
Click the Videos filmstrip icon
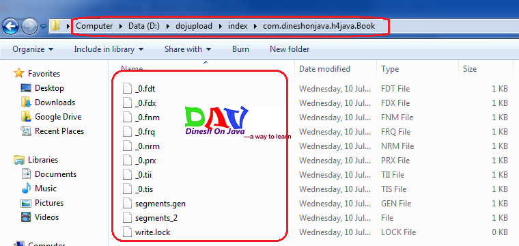[x=26, y=217]
